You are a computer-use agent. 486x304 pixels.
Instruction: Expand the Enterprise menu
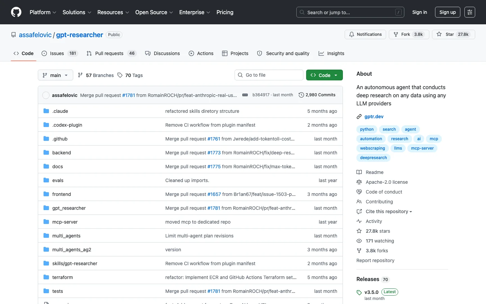(x=195, y=12)
